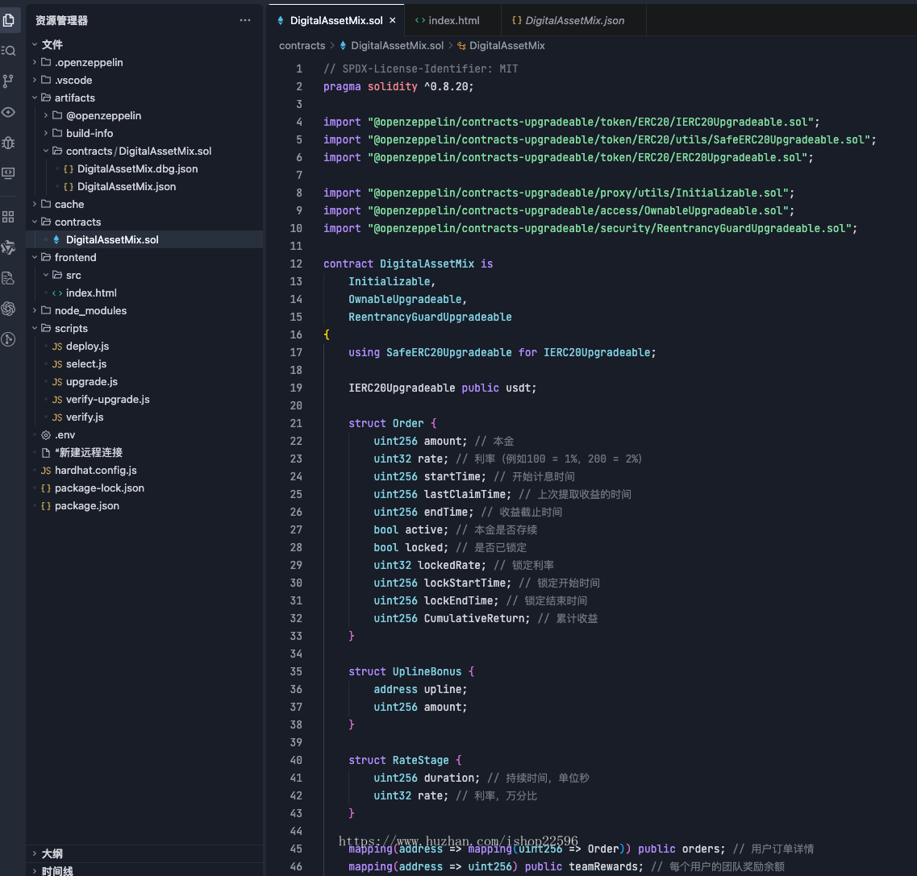Screen dimensions: 917x876
Task: Click the contracts breadcrumb segment
Action: [x=302, y=46]
